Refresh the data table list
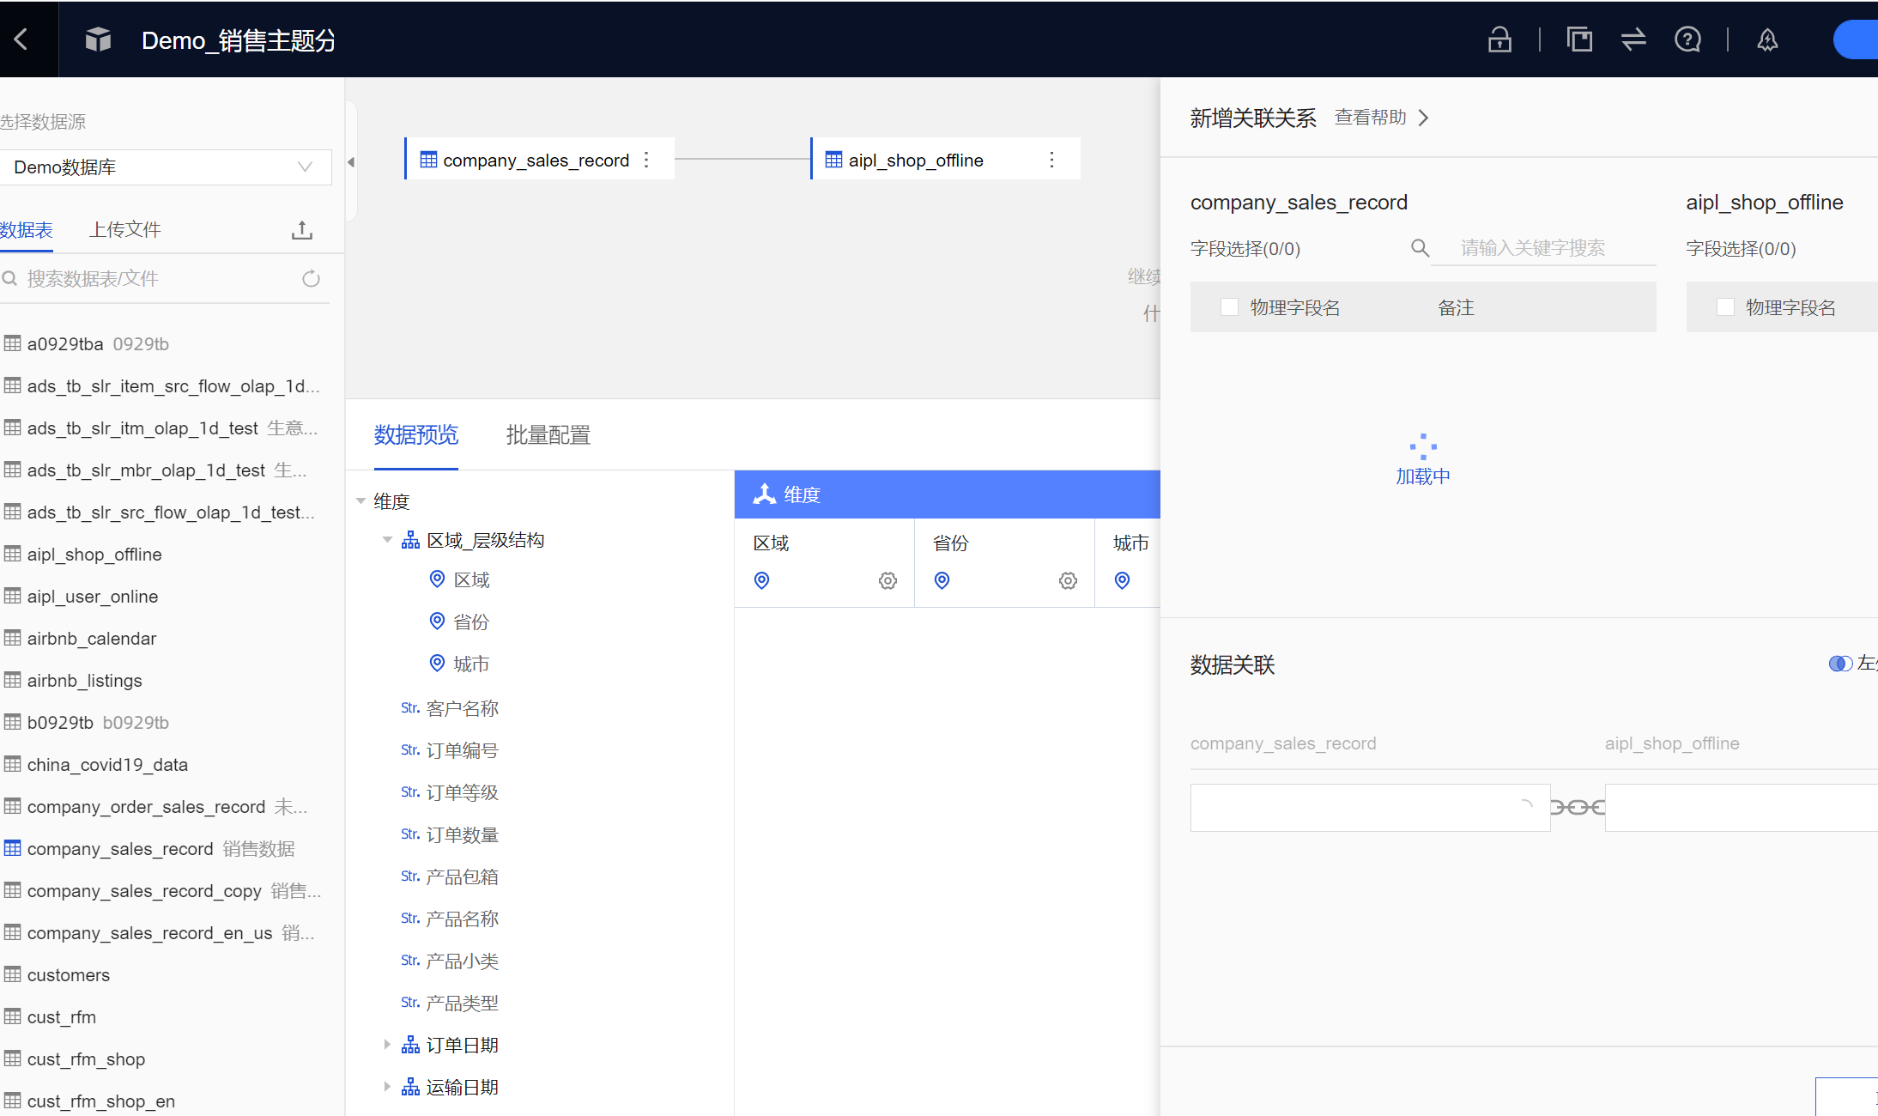This screenshot has width=1878, height=1116. (311, 278)
